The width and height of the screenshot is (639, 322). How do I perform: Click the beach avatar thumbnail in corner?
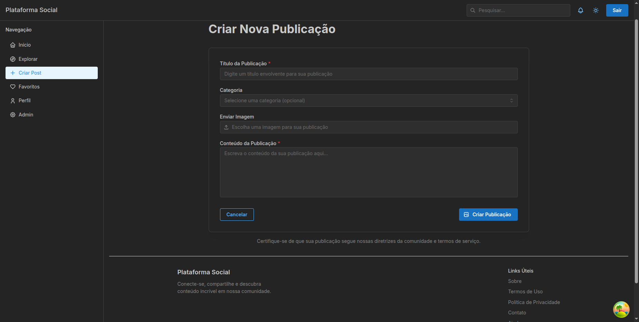[621, 309]
